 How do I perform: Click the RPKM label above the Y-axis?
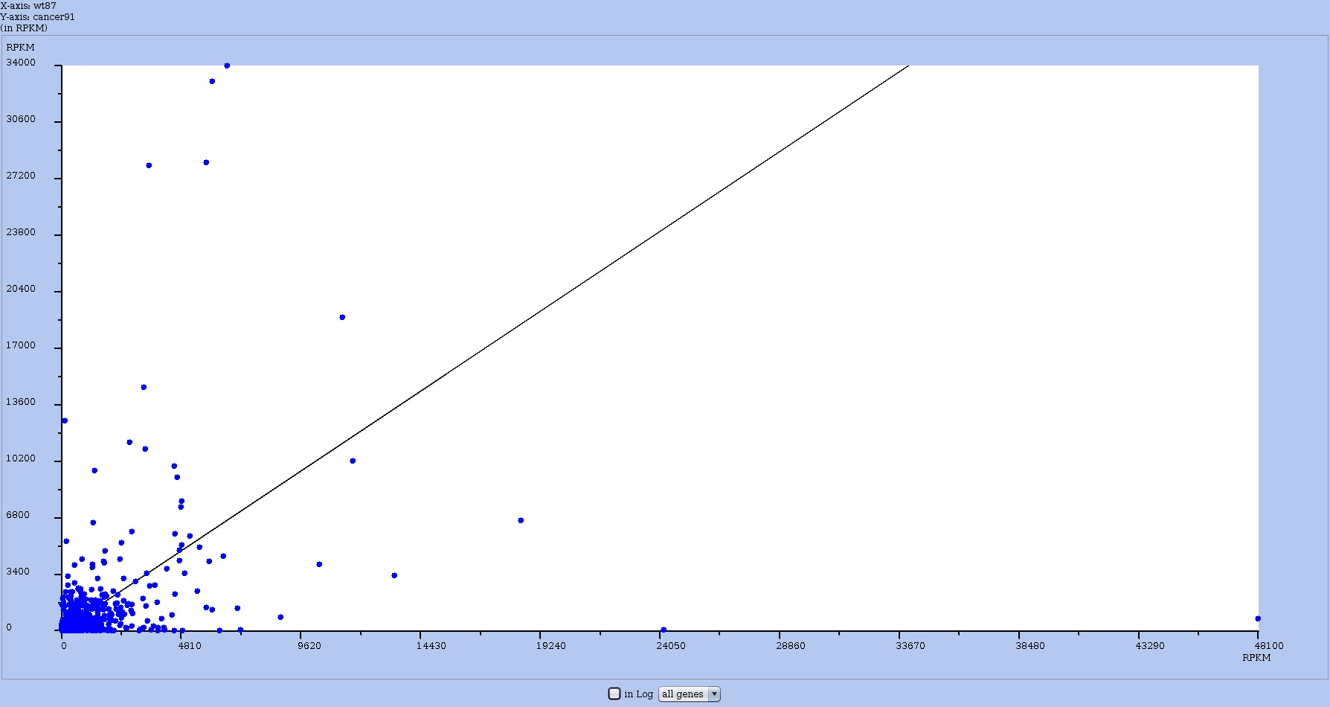point(20,48)
